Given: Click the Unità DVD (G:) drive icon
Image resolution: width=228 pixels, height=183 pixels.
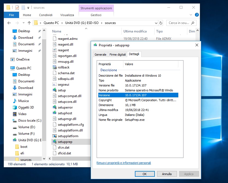Looking at the screenshot, I should coord(15,140).
